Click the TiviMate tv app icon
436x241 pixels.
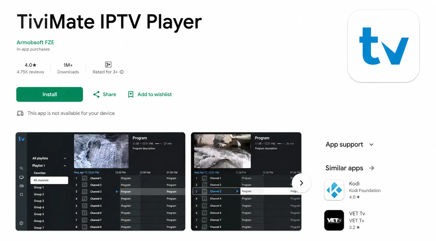tap(384, 46)
